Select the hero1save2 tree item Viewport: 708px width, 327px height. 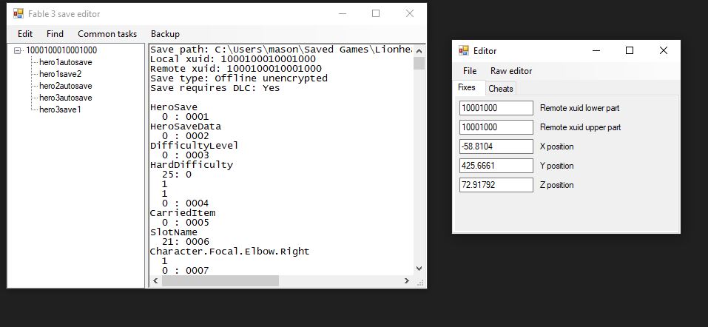tap(60, 74)
